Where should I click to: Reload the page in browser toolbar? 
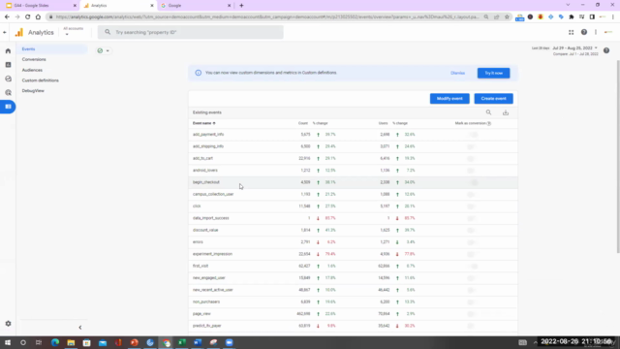point(28,17)
